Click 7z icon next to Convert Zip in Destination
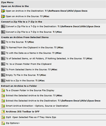 [3, 26]
